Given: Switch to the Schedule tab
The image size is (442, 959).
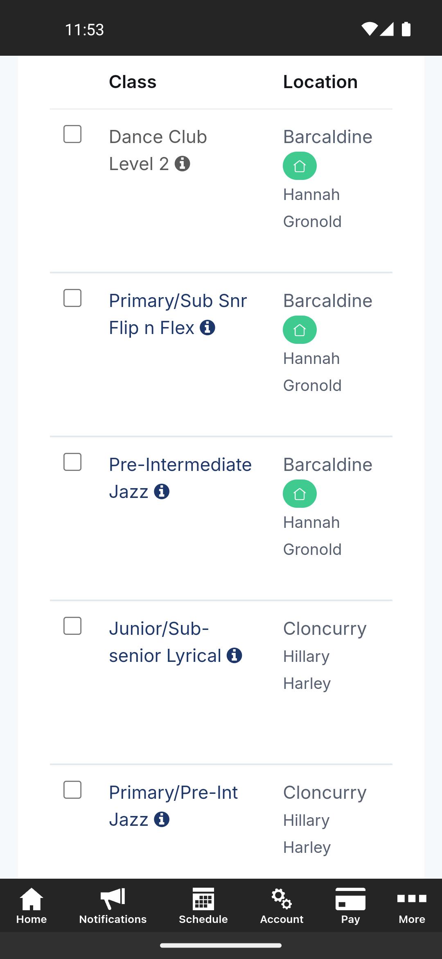Looking at the screenshot, I should coord(203,906).
